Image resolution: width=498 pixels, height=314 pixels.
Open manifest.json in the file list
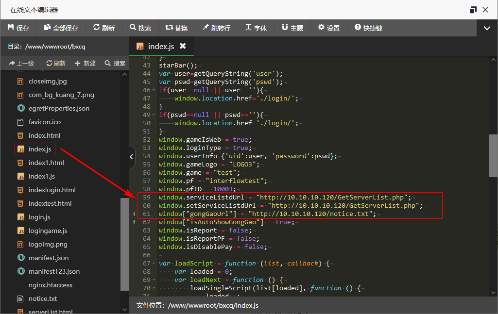48,258
